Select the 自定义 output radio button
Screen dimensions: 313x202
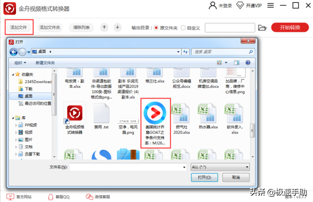pos(183,28)
